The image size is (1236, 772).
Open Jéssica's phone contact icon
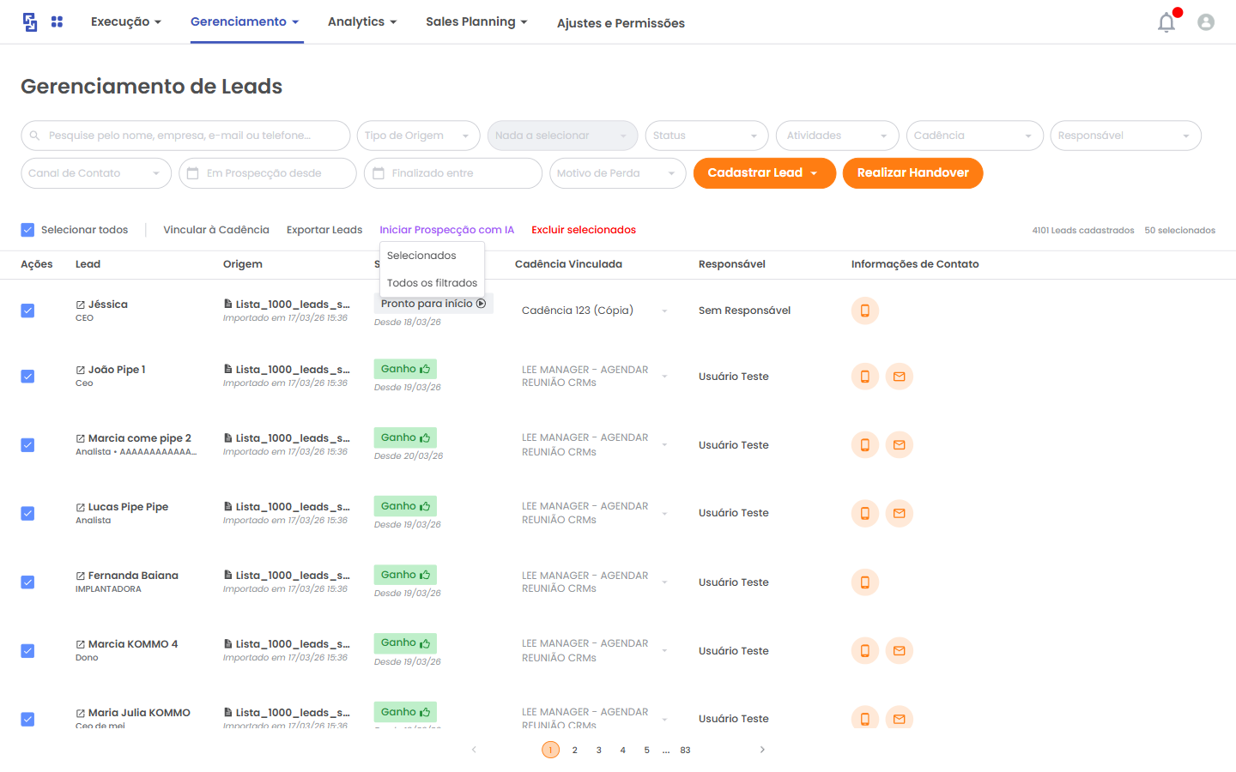[x=865, y=311]
